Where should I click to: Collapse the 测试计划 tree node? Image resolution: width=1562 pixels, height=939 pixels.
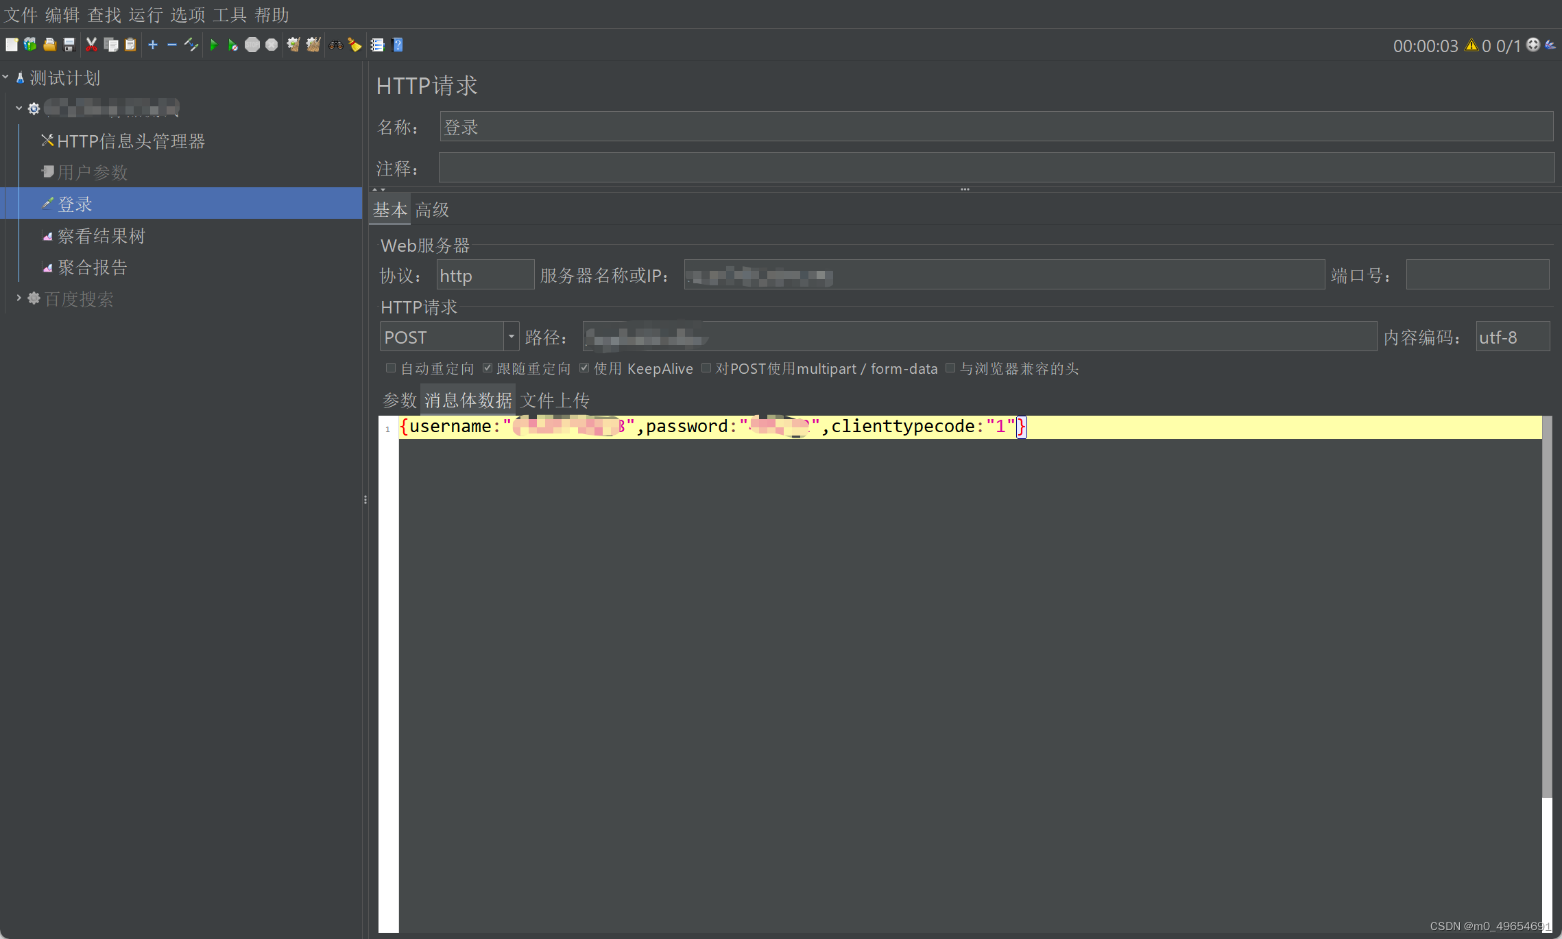click(5, 78)
